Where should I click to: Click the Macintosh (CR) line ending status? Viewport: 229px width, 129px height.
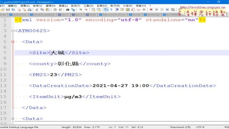[180, 127]
